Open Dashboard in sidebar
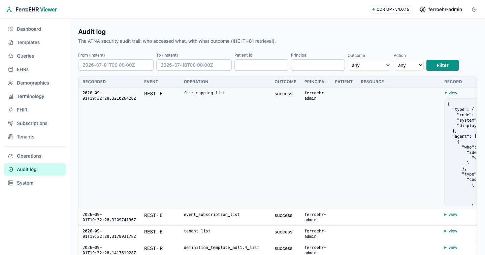Screen dimensions: 485x255 pos(35,29)
